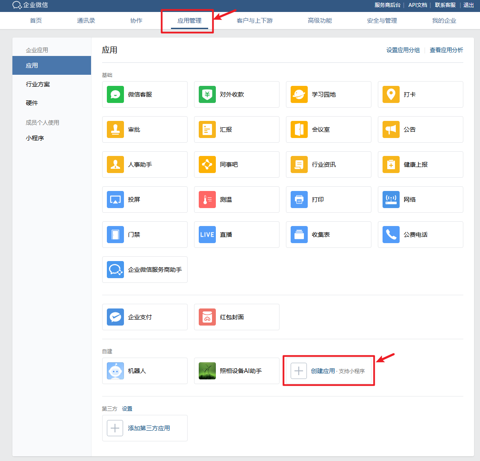The height and width of the screenshot is (461, 480).
Task: Open the 协作 tab
Action: click(x=136, y=21)
